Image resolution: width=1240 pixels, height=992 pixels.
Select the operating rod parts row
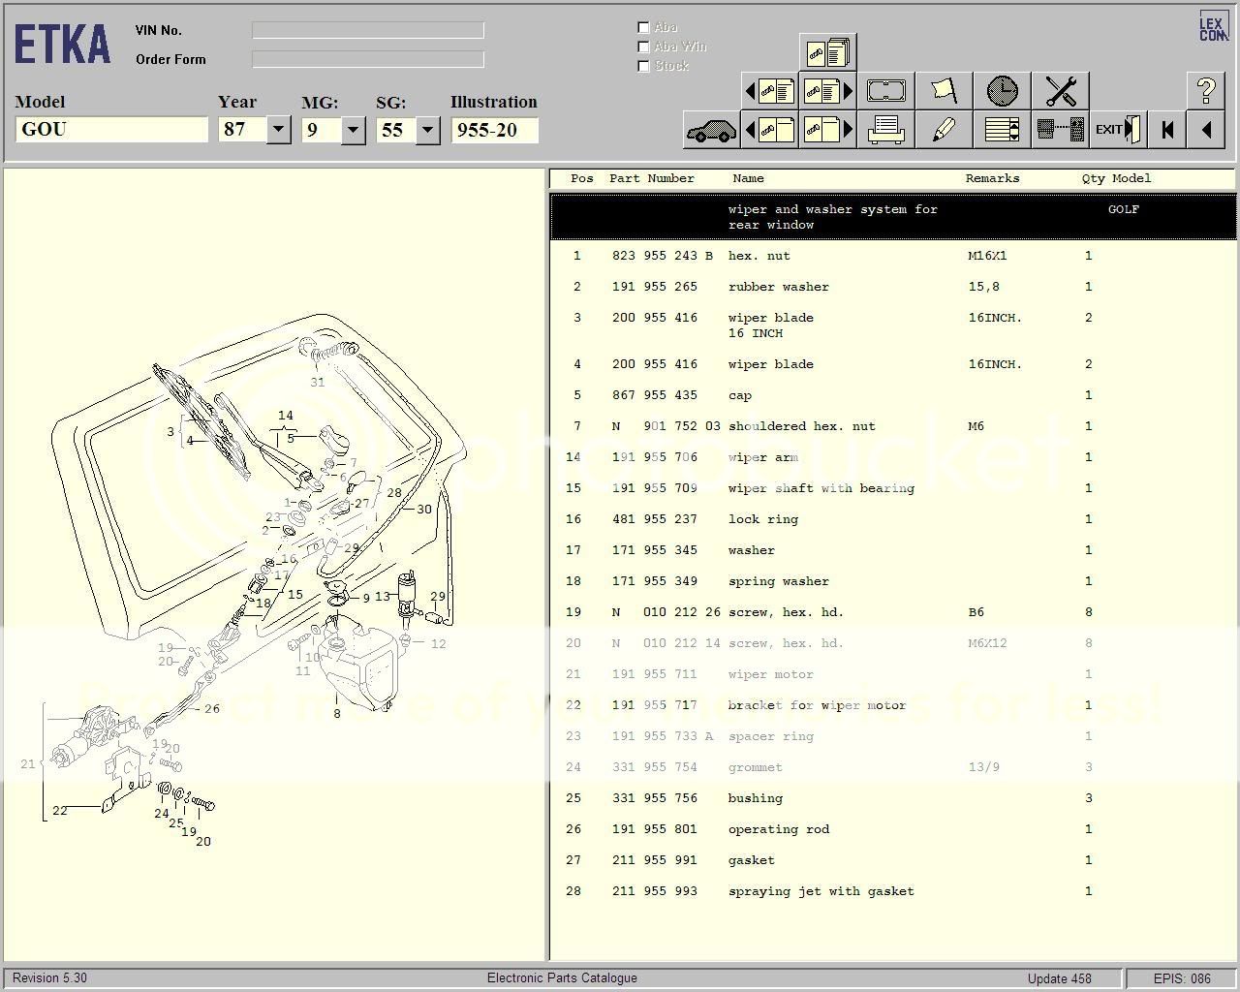point(778,829)
